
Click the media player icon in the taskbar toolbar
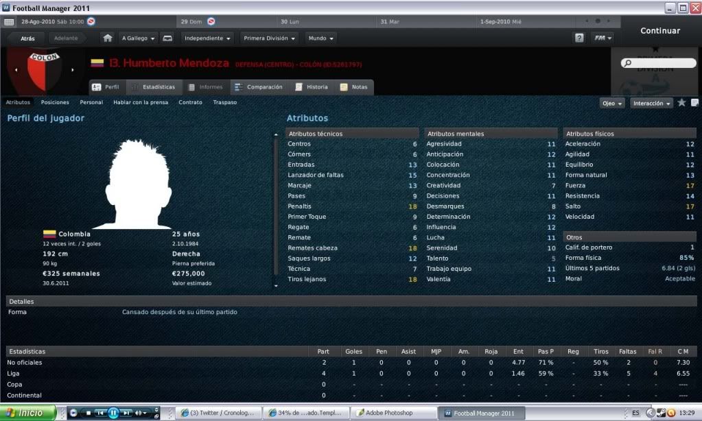[73, 413]
